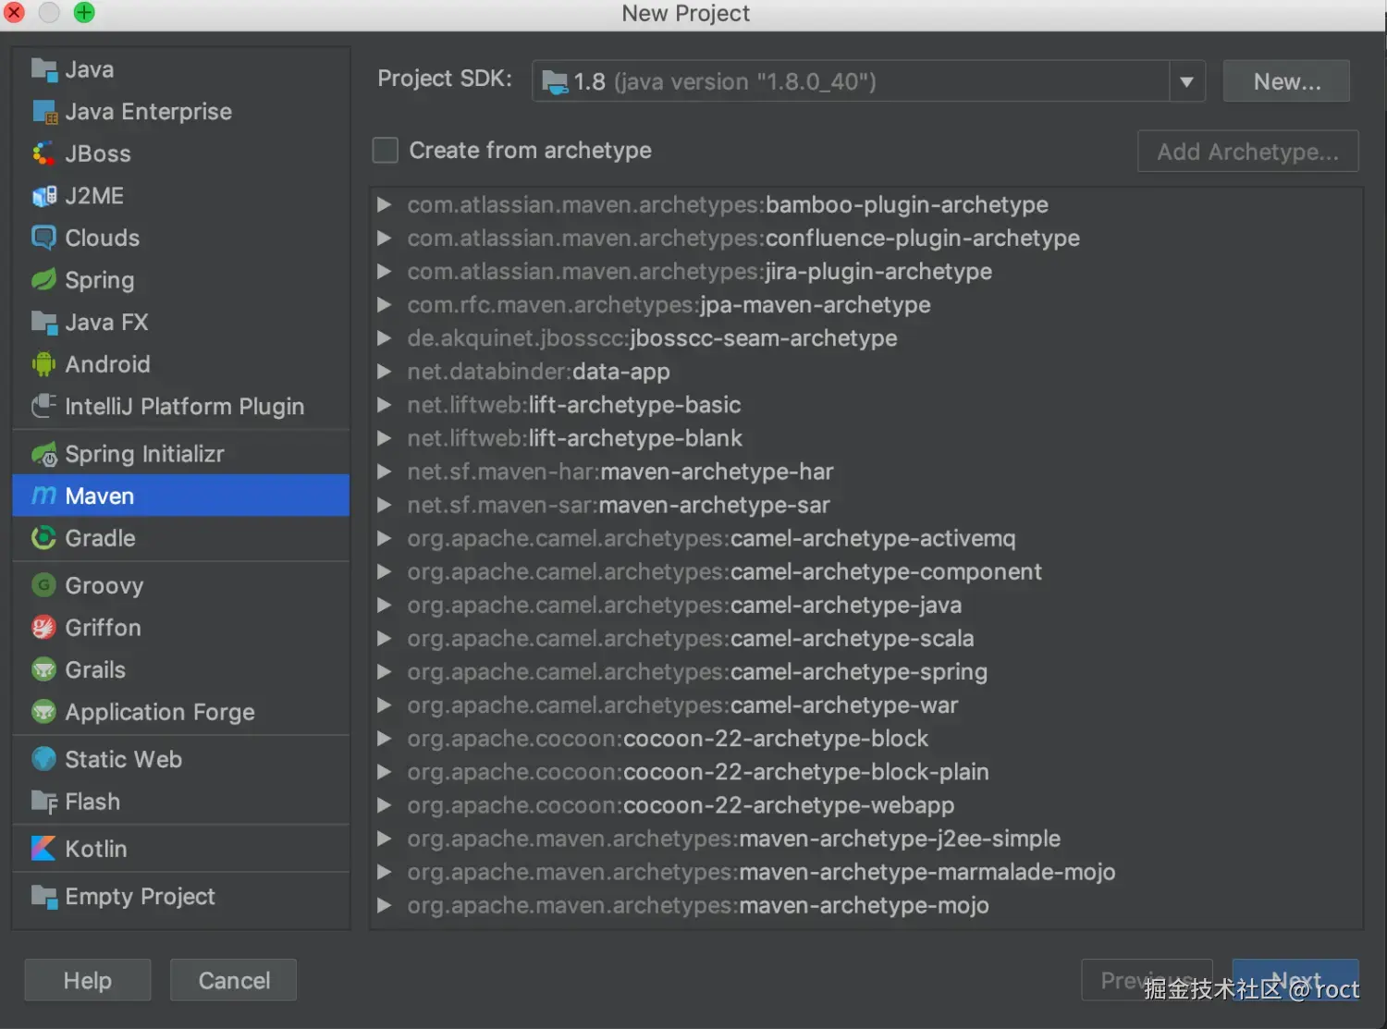Expand confluence-plugin-archetype node

(384, 238)
